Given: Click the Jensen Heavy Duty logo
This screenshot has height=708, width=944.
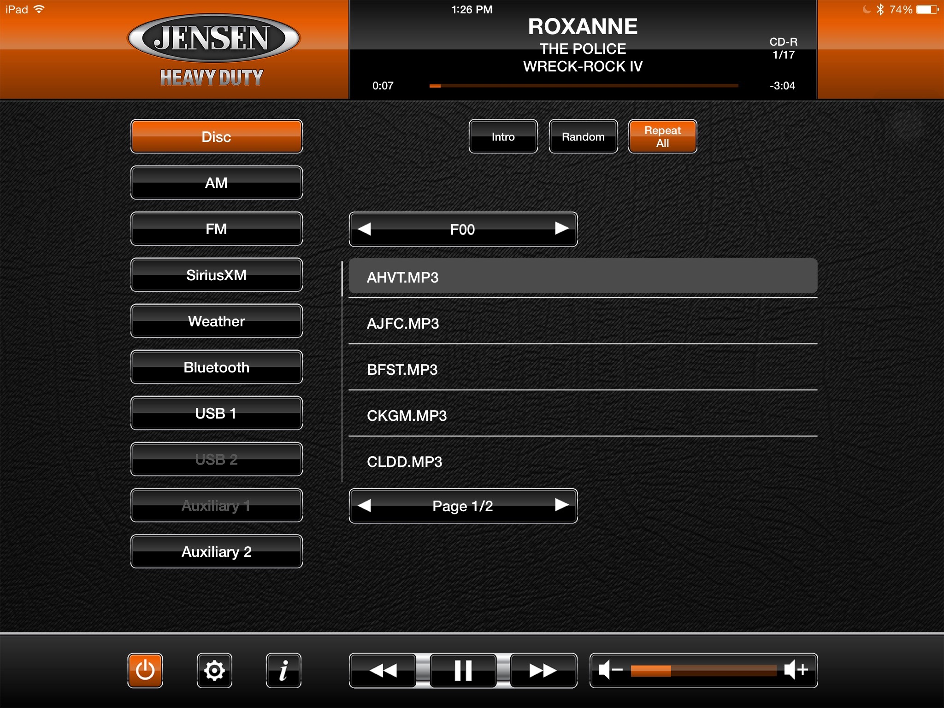Looking at the screenshot, I should [213, 50].
